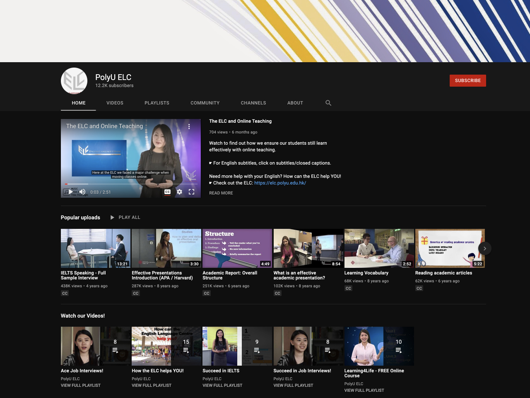Click the 'Reading academic articles' video title

(443, 273)
